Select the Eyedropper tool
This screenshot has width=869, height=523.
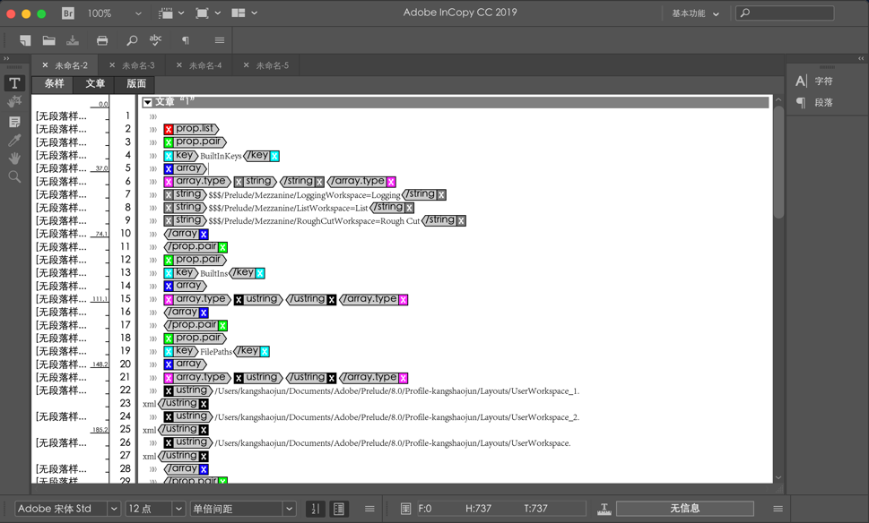[14, 140]
